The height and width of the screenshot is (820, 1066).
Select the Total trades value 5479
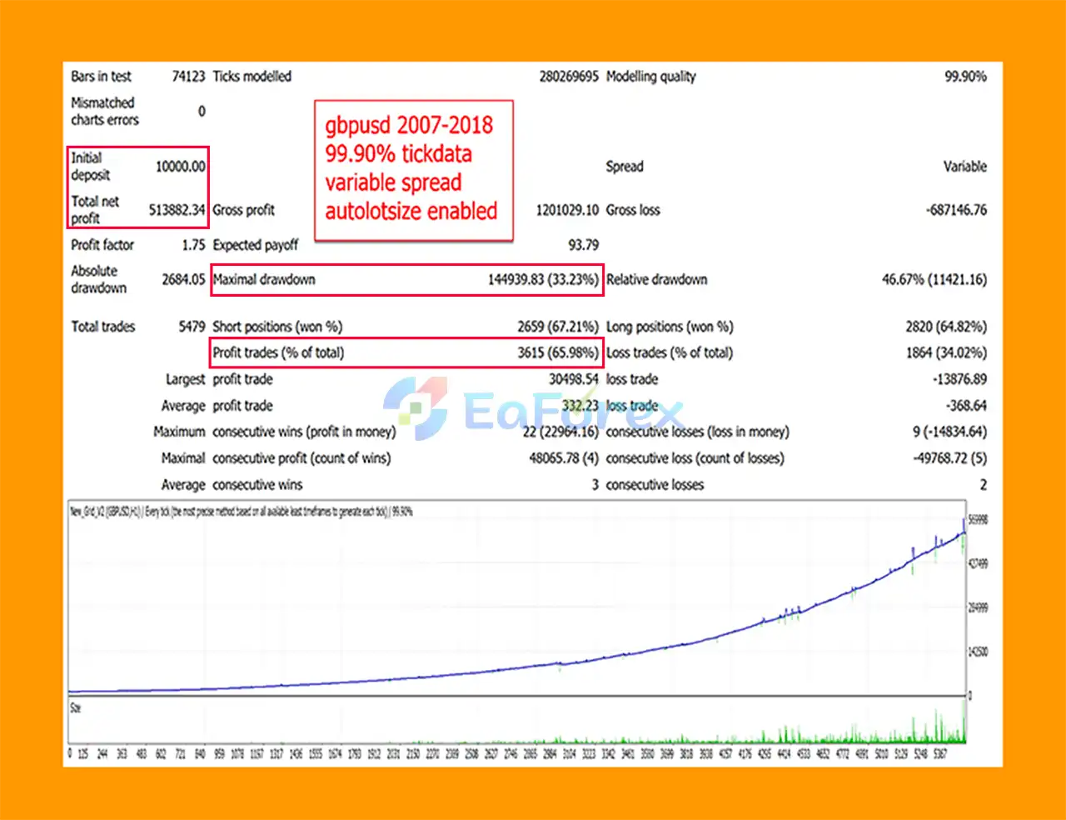pyautogui.click(x=191, y=327)
